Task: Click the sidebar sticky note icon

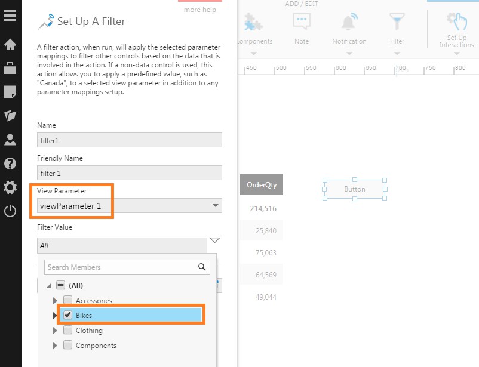Action: (x=10, y=92)
